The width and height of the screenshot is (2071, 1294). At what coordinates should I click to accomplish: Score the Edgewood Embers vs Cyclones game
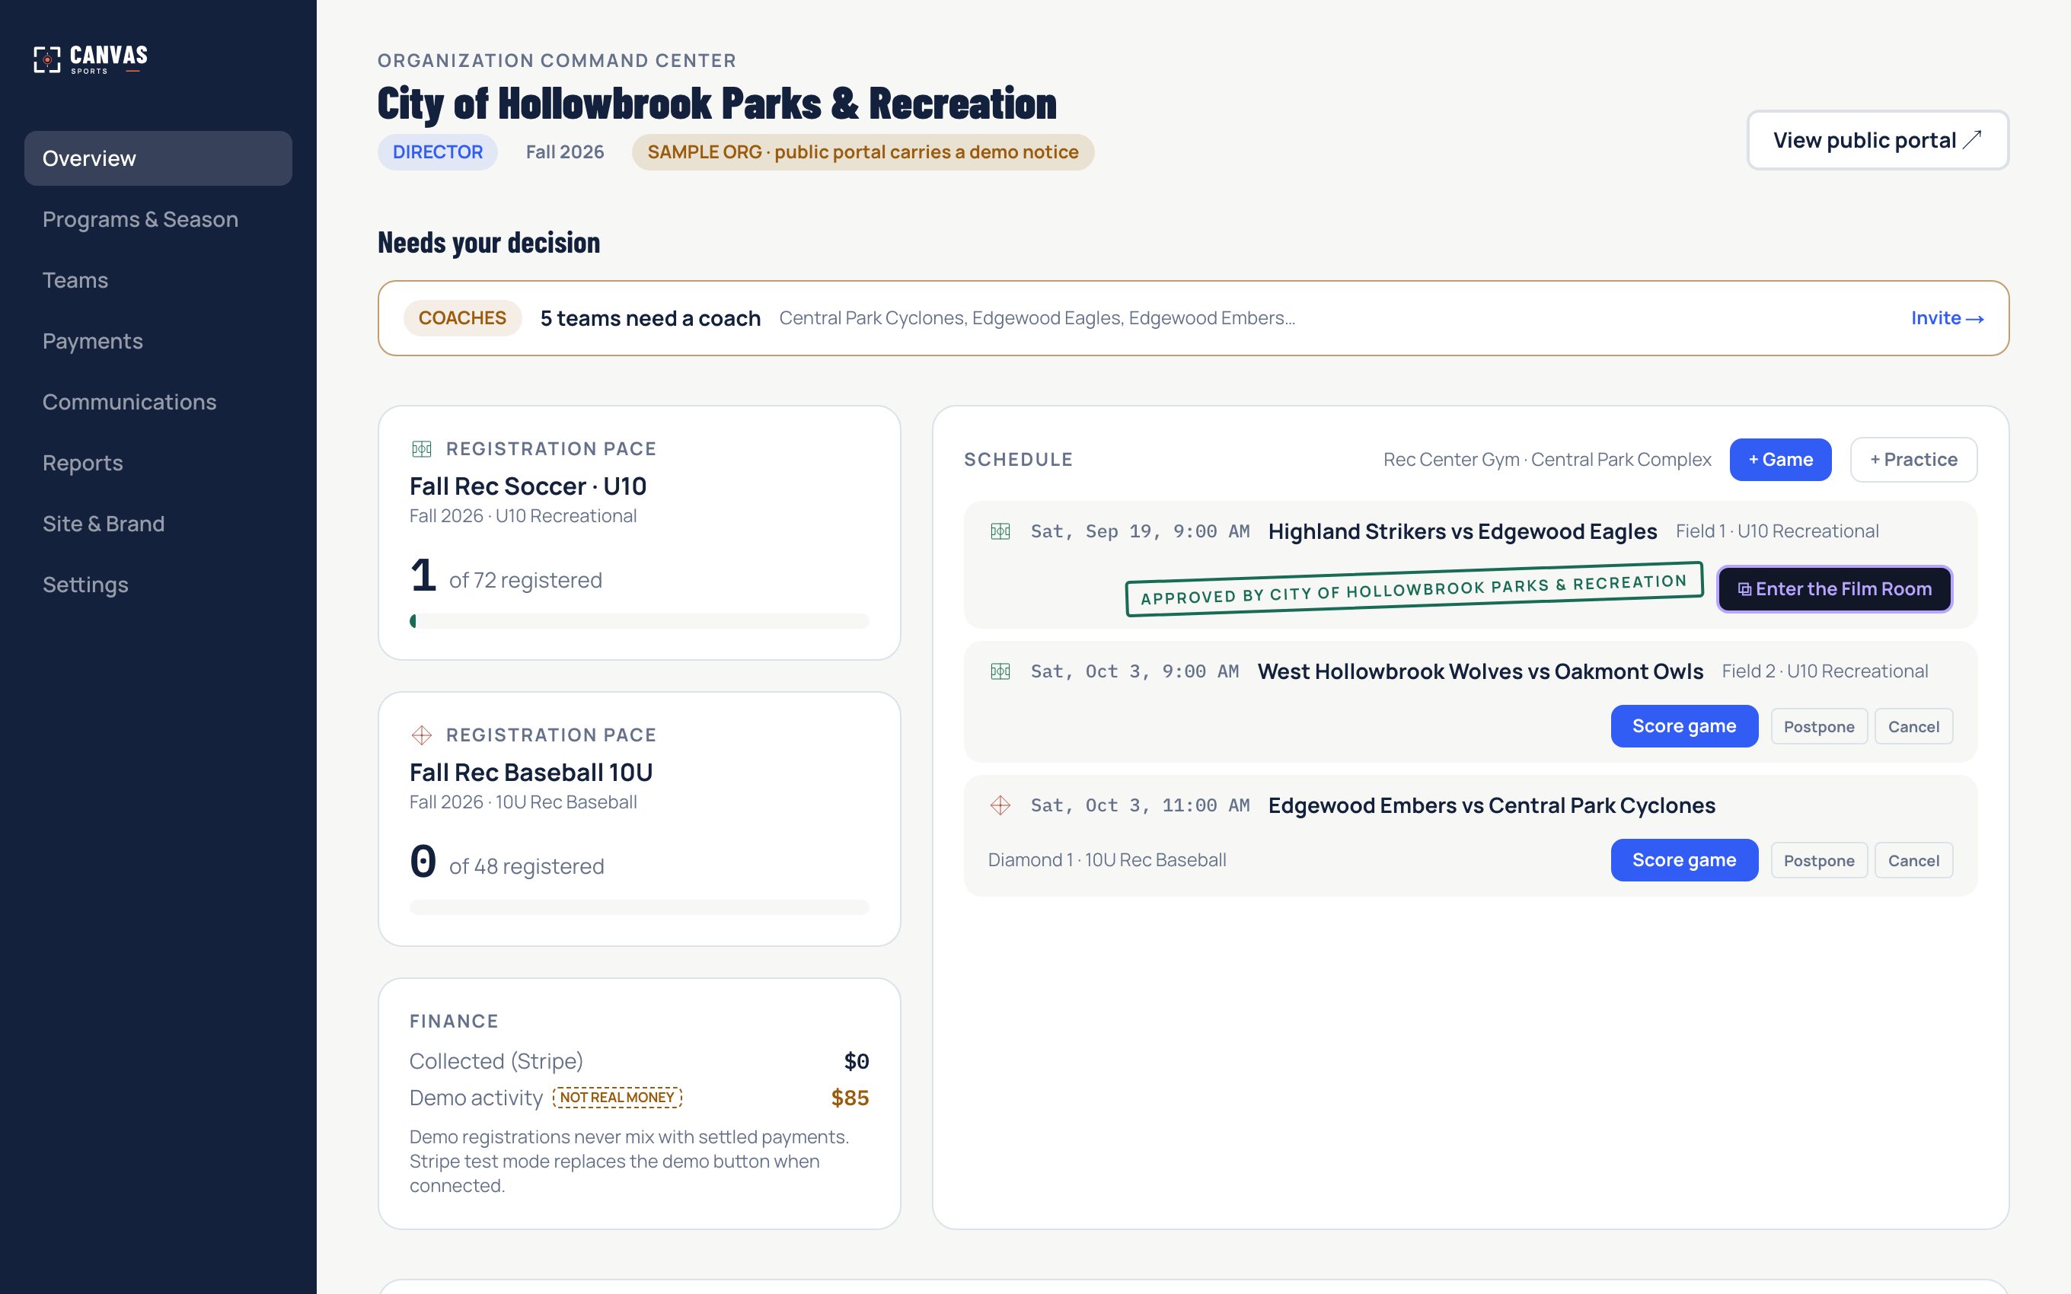click(1684, 860)
